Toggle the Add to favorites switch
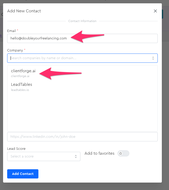 tap(123, 153)
